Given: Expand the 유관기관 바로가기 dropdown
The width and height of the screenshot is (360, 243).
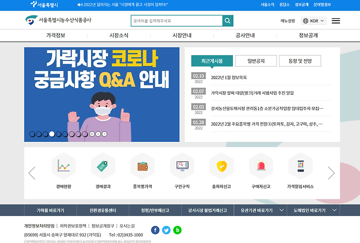Looking at the screenshot, I should 260,210.
